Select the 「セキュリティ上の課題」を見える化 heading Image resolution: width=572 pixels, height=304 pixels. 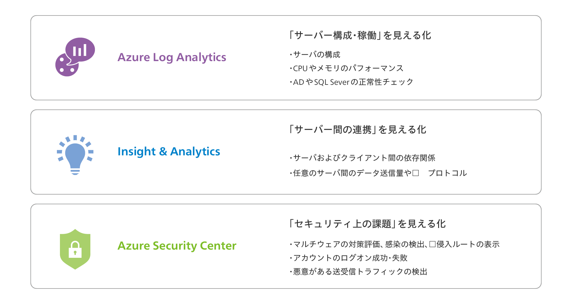pos(367,224)
